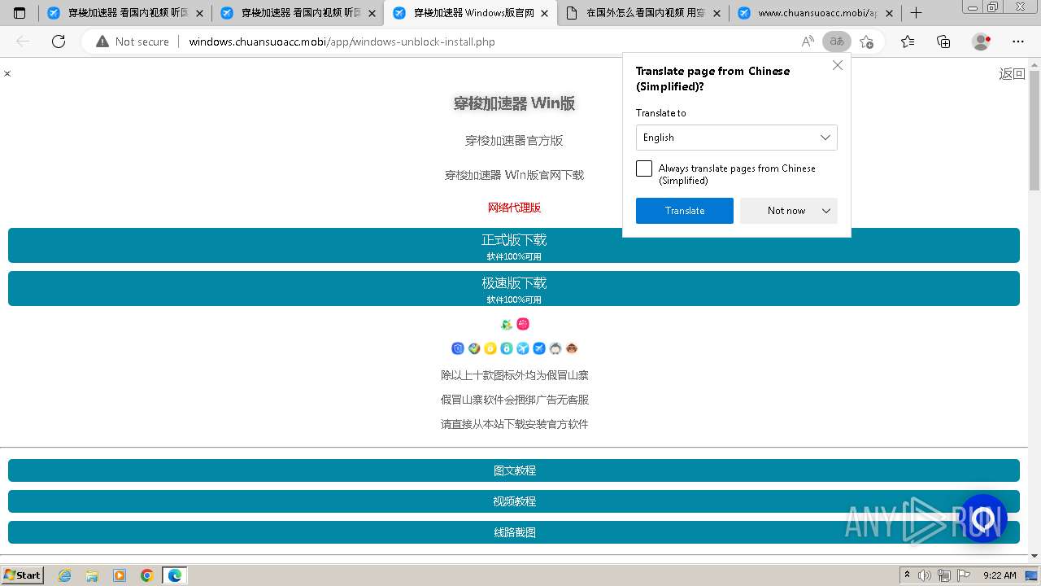This screenshot has height=586, width=1041.
Task: Open Windows Media Player from taskbar
Action: tap(120, 575)
